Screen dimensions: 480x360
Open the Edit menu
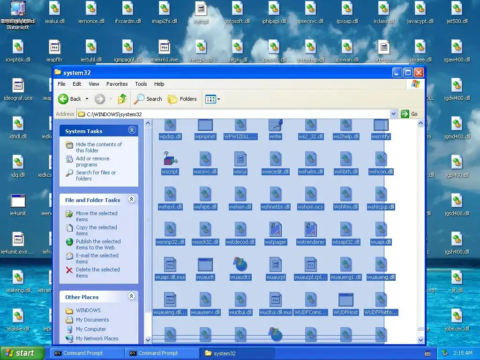tap(77, 84)
